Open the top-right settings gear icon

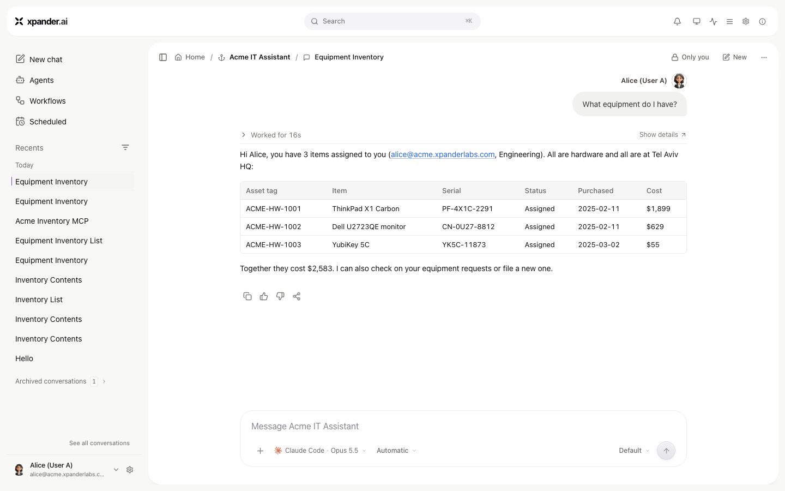pos(746,21)
